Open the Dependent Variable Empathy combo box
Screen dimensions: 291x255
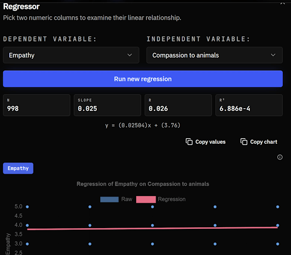[71, 55]
